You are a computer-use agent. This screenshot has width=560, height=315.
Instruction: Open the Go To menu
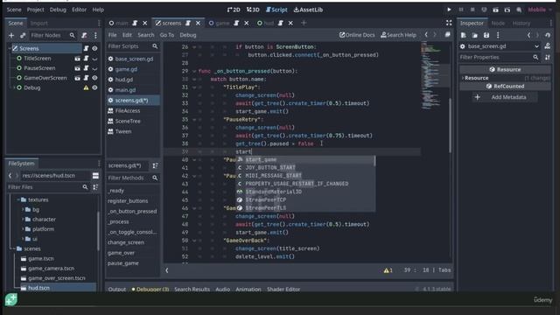pos(167,35)
